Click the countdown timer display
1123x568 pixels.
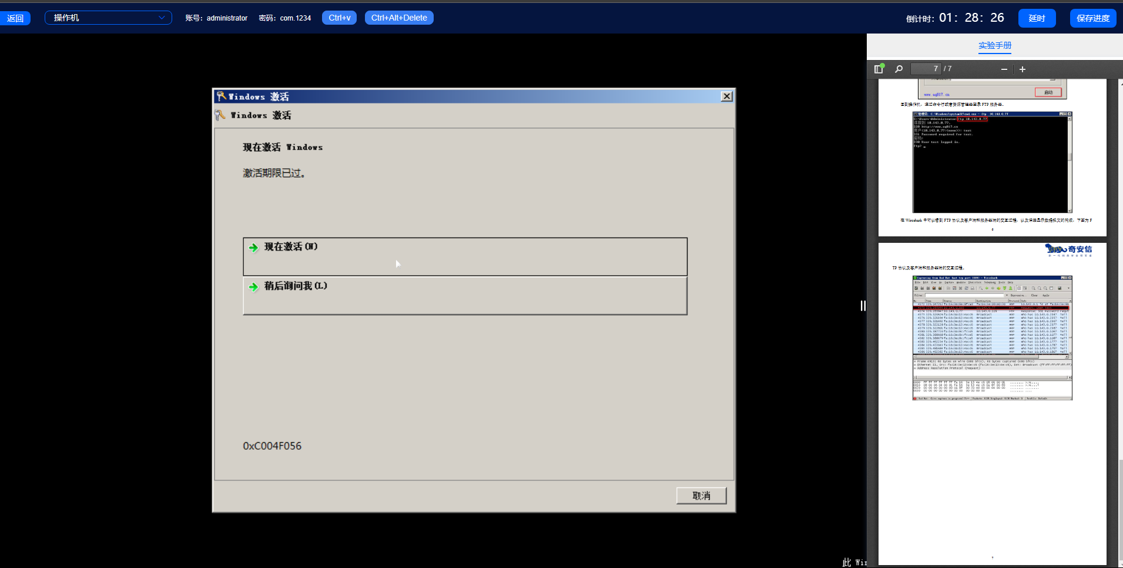pyautogui.click(x=971, y=18)
